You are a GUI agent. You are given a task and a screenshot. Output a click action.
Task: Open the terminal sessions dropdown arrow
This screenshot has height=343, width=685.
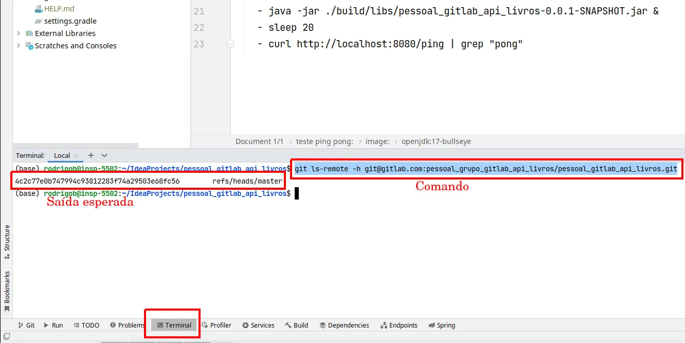[x=104, y=155]
